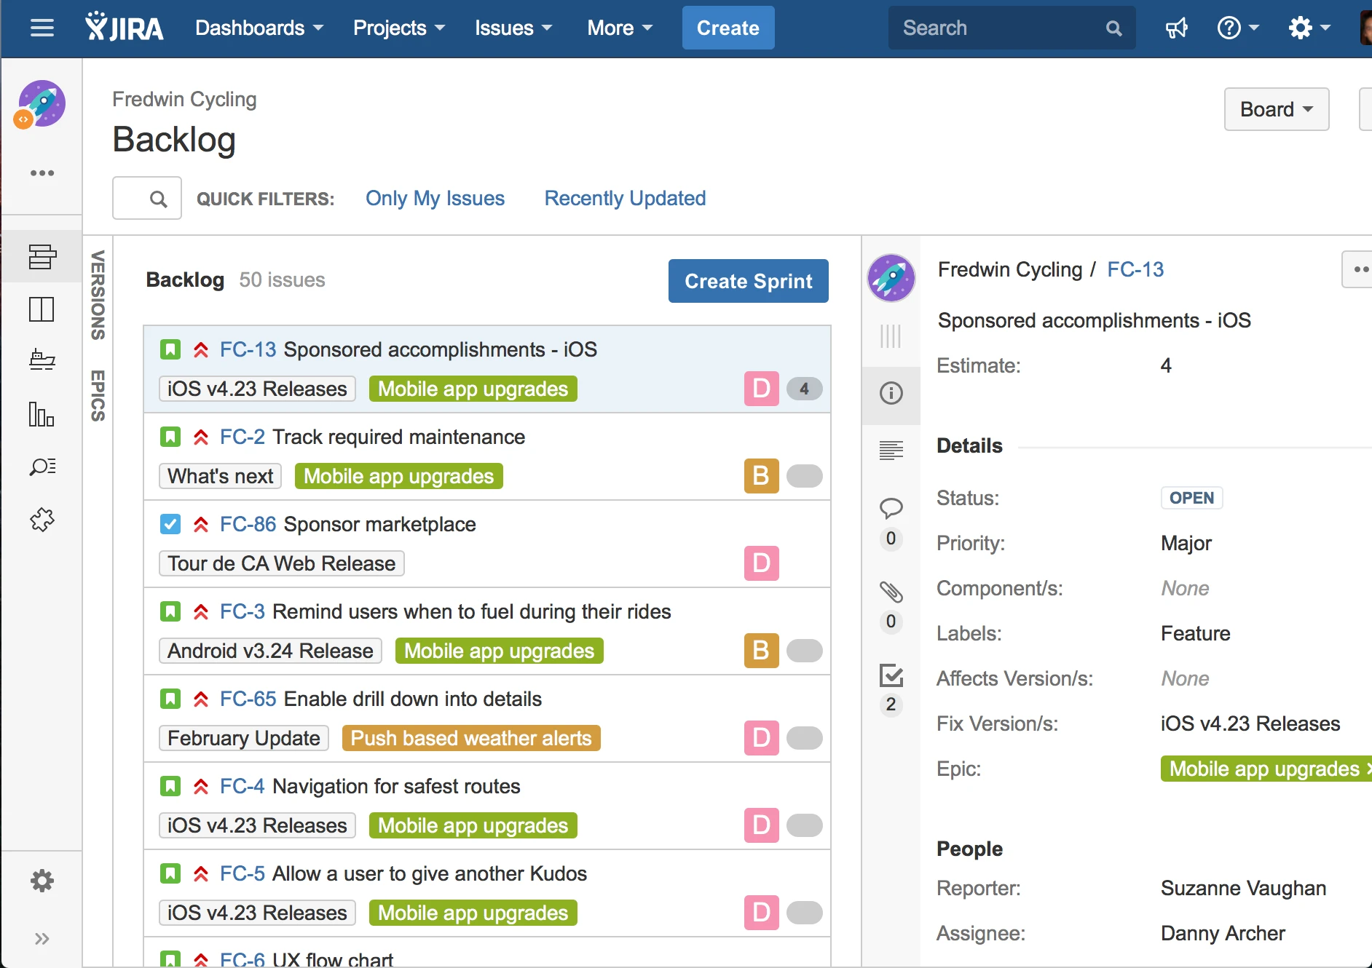Filter by Recently Updated
The height and width of the screenshot is (968, 1372).
[x=626, y=198]
